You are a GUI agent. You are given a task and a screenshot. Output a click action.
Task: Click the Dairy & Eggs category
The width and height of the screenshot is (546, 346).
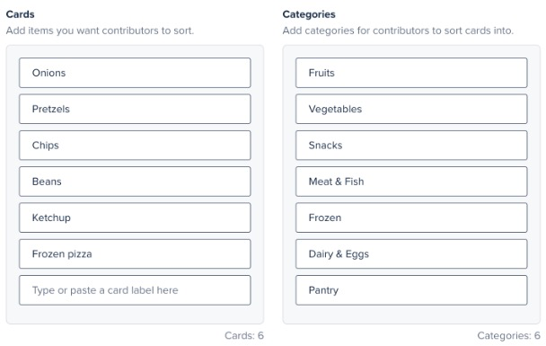pos(411,254)
